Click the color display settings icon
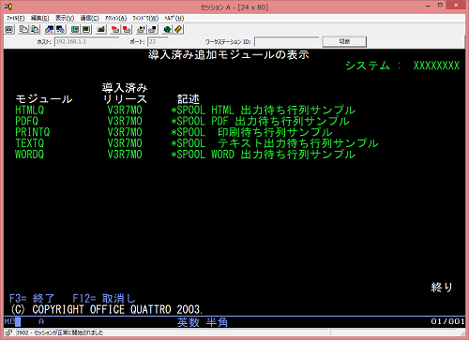This screenshot has width=469, height=340. pos(75,29)
